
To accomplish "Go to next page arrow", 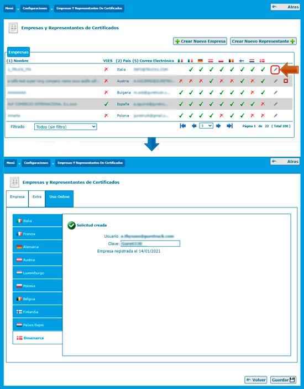I will 218,126.
